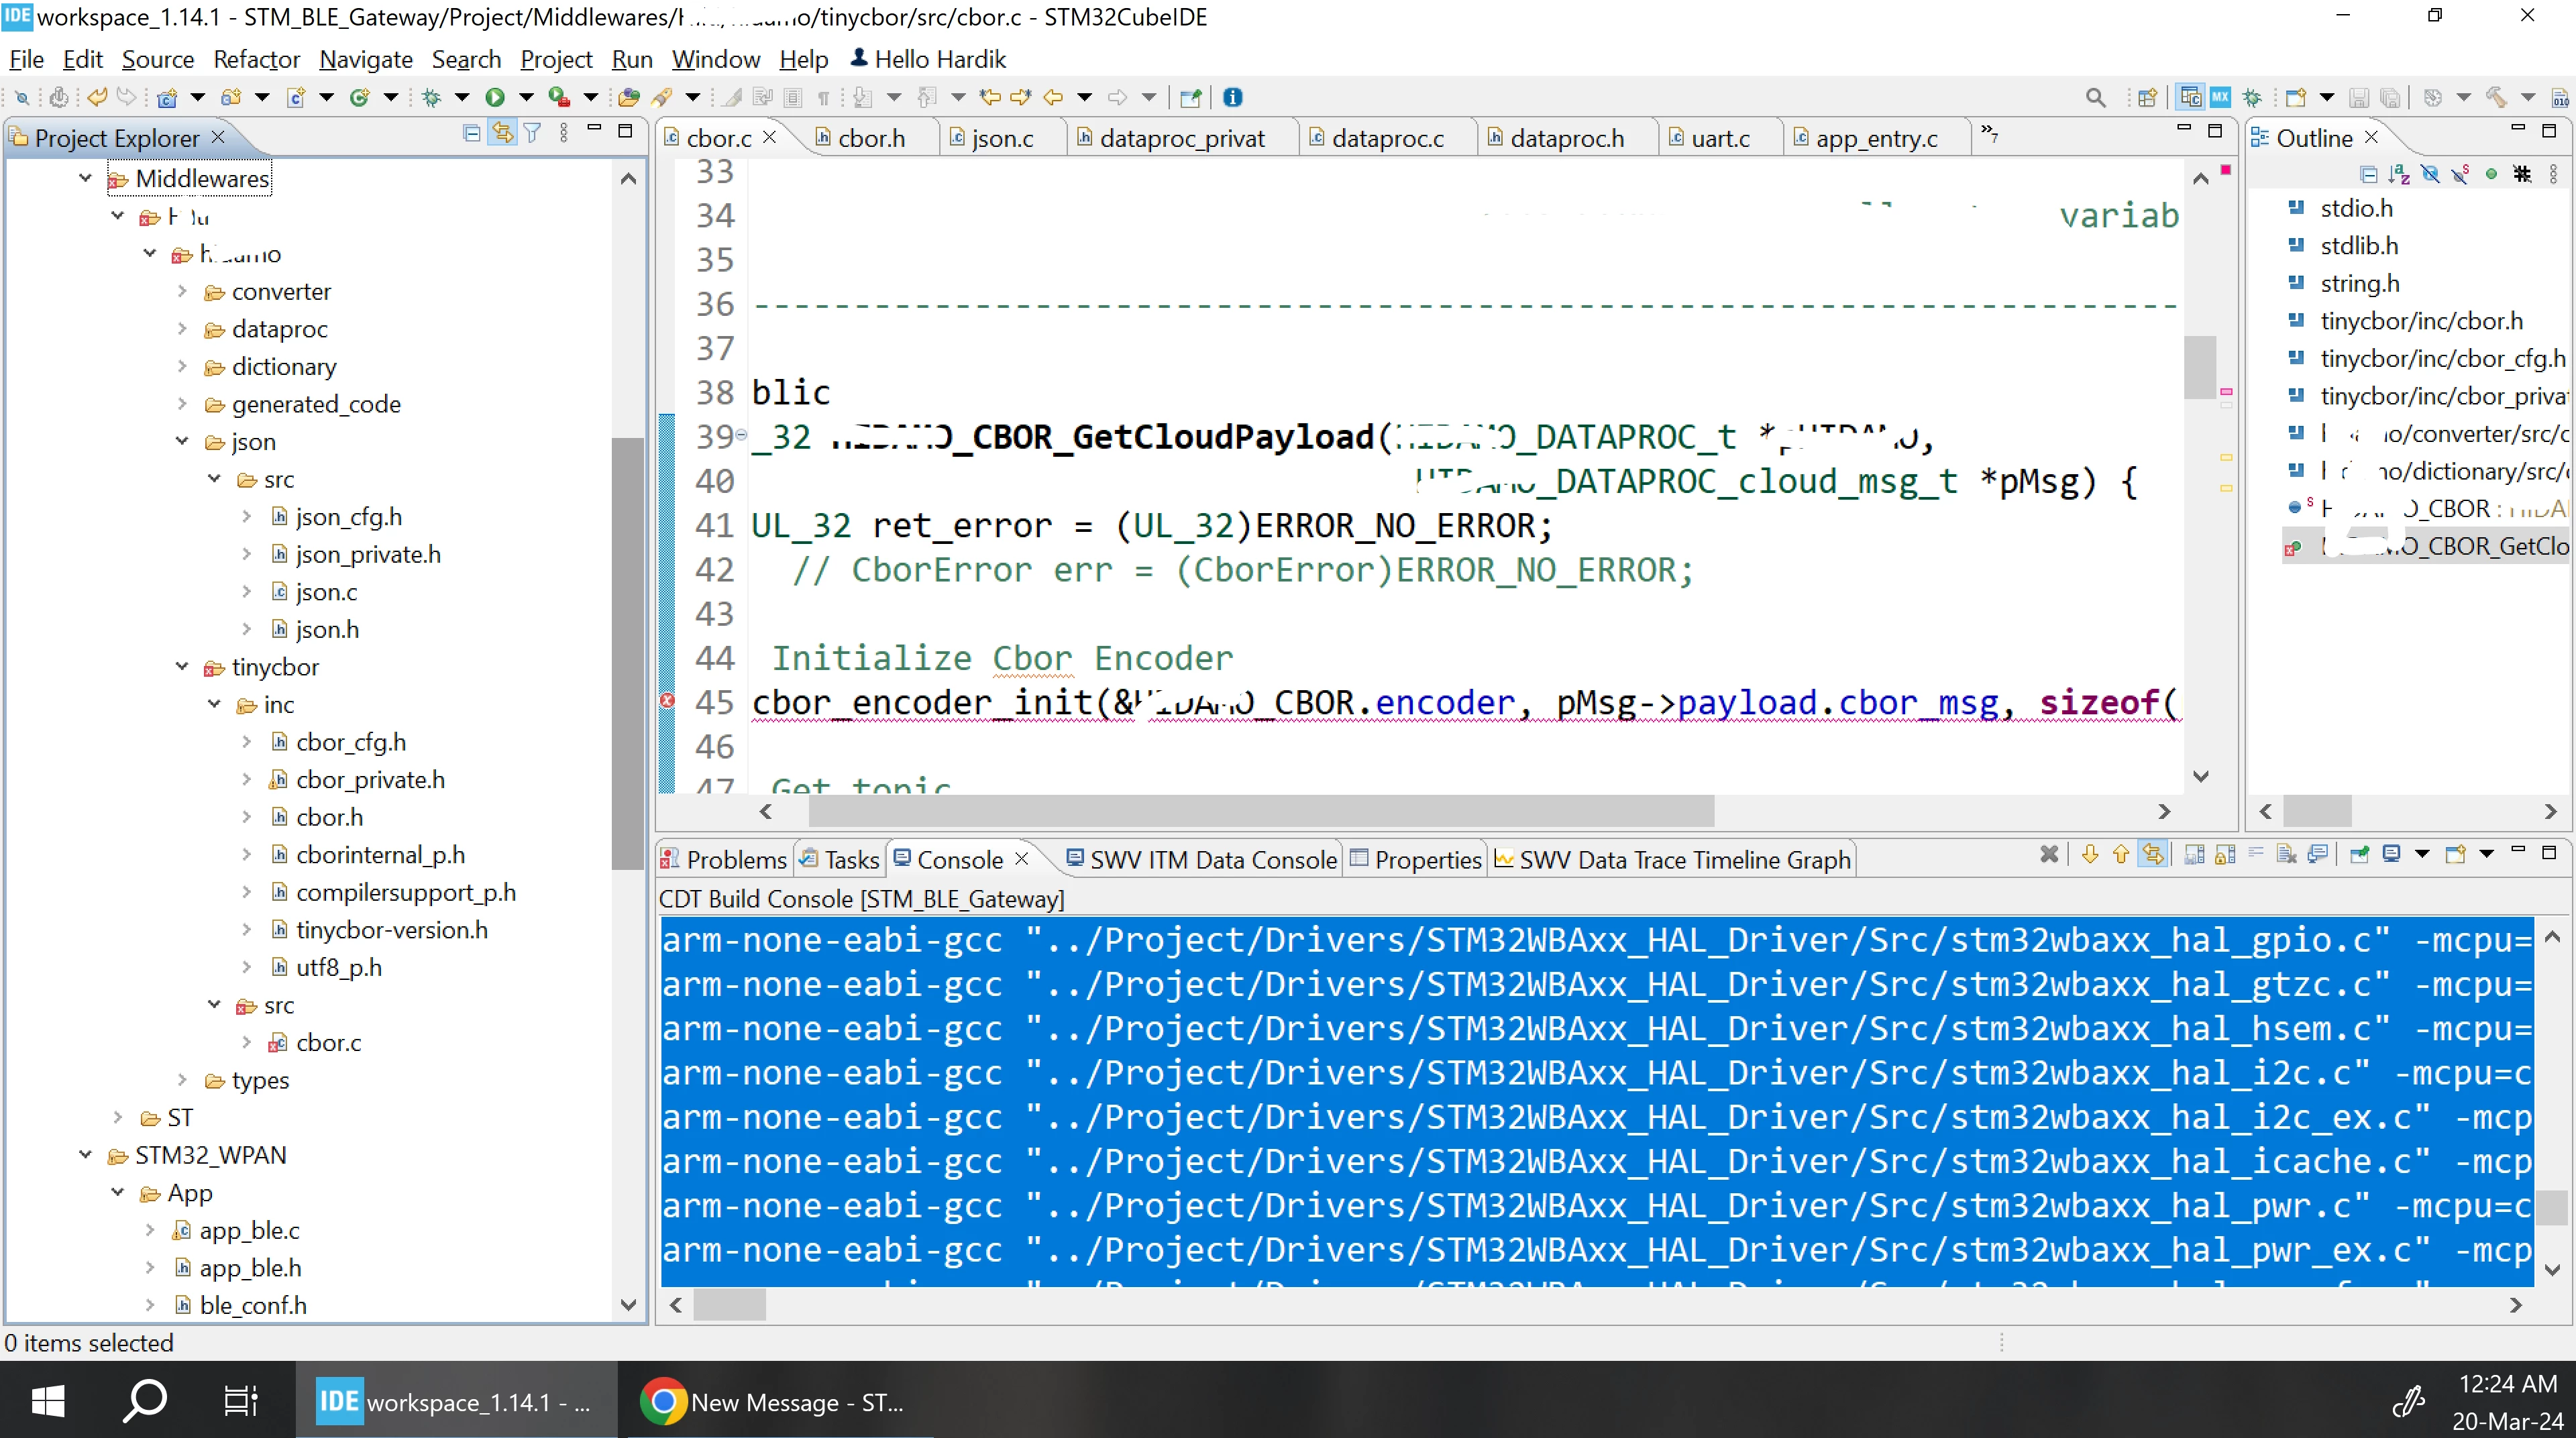
Task: Open the Debug perspective bug icon at top right
Action: coord(2252,97)
